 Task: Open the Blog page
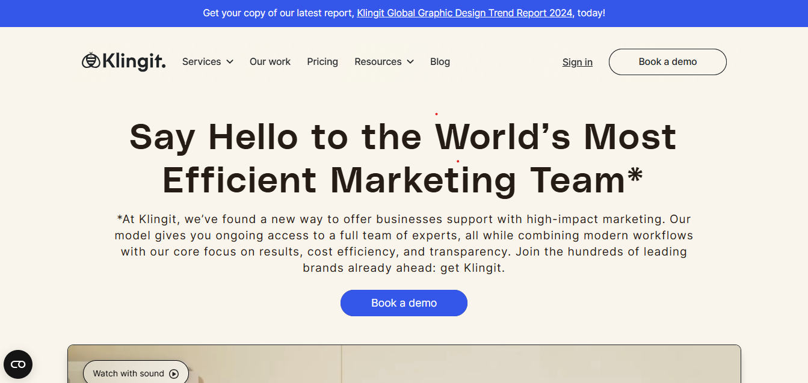(440, 62)
